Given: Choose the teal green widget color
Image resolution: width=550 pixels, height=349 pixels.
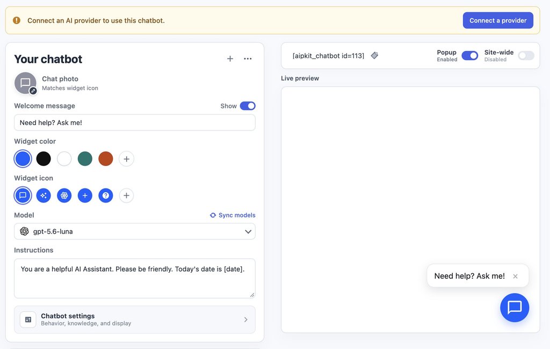Looking at the screenshot, I should 85,158.
